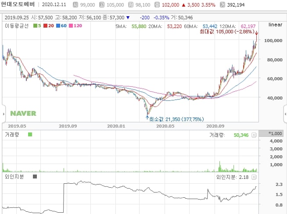
Task: Close the 외인지분 foreign ownership panel
Action: [x=254, y=177]
